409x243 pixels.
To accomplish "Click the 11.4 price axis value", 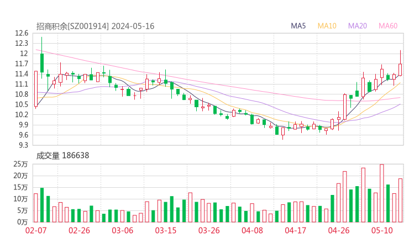I will (22, 74).
